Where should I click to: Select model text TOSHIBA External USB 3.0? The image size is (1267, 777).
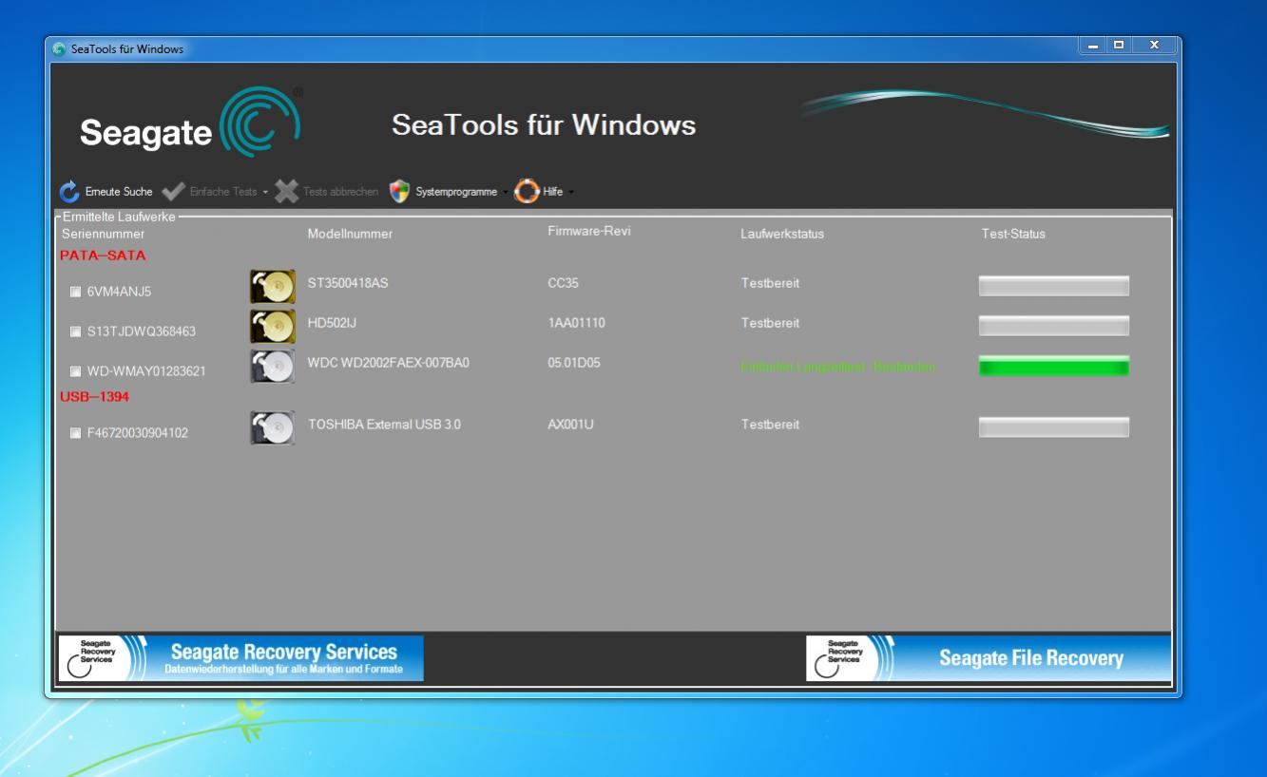click(384, 425)
